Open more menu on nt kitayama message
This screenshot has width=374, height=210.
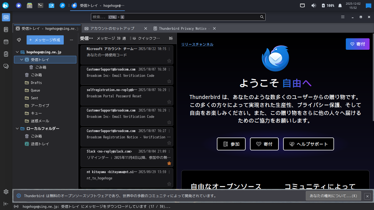(x=169, y=172)
